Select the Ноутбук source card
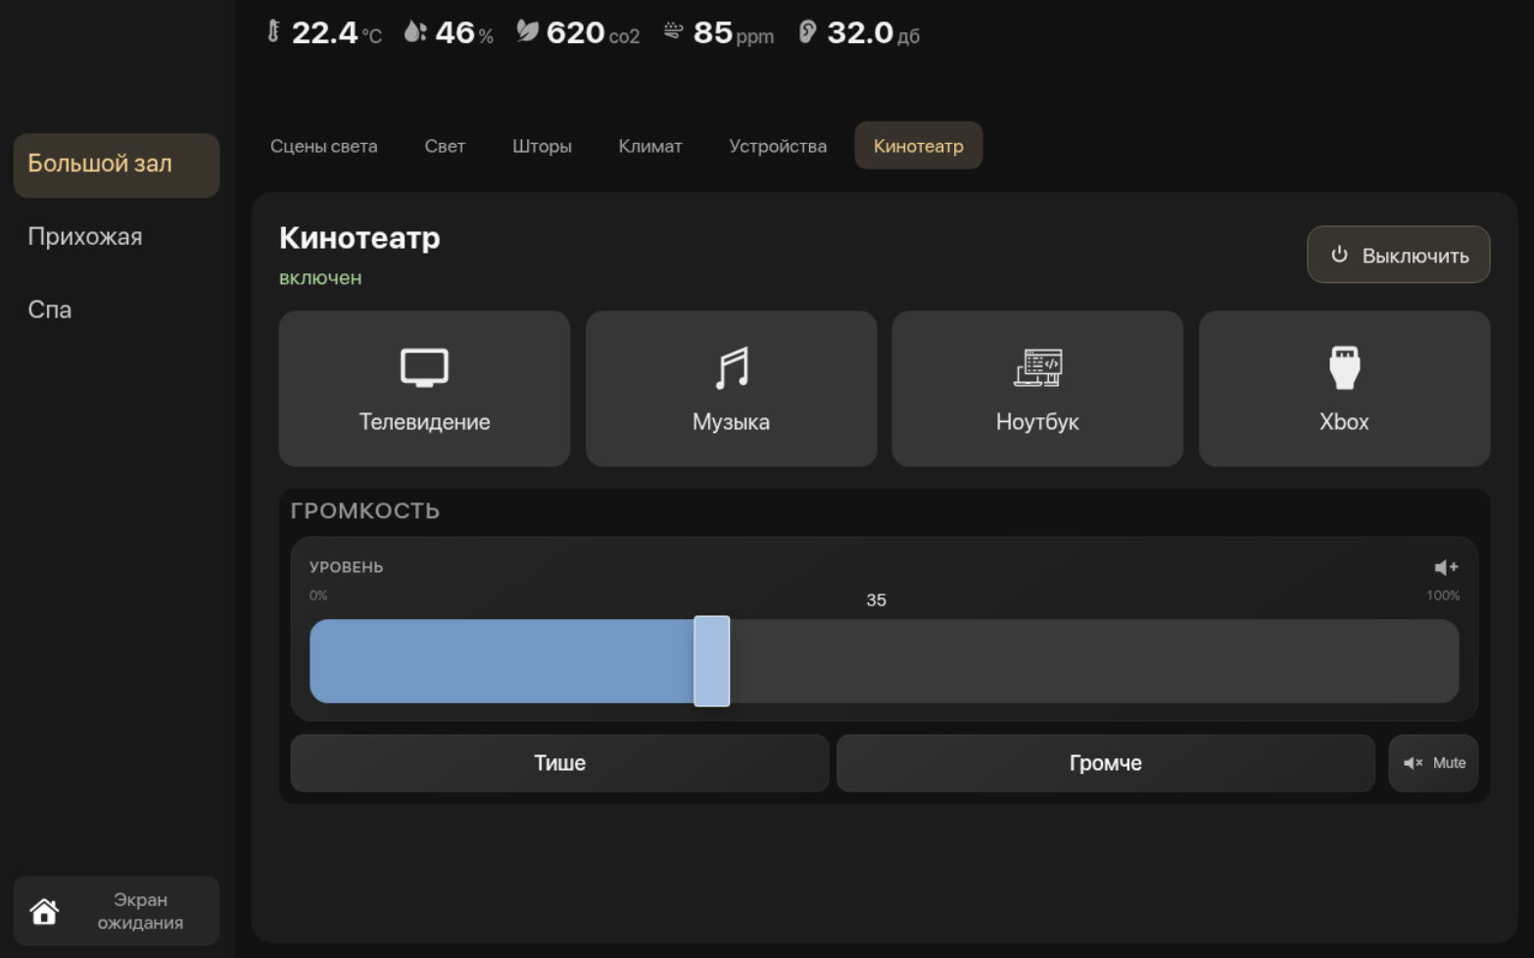Screen dimensions: 1534x958 tap(1037, 389)
